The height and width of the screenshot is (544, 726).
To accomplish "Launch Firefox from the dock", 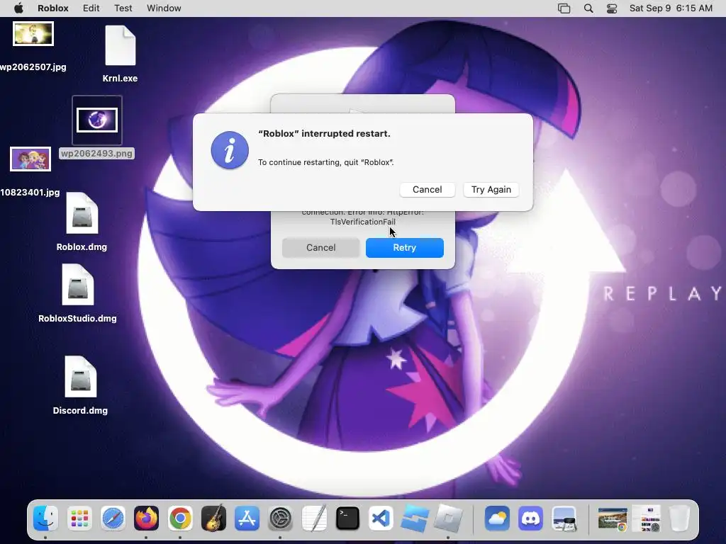I will [146, 518].
